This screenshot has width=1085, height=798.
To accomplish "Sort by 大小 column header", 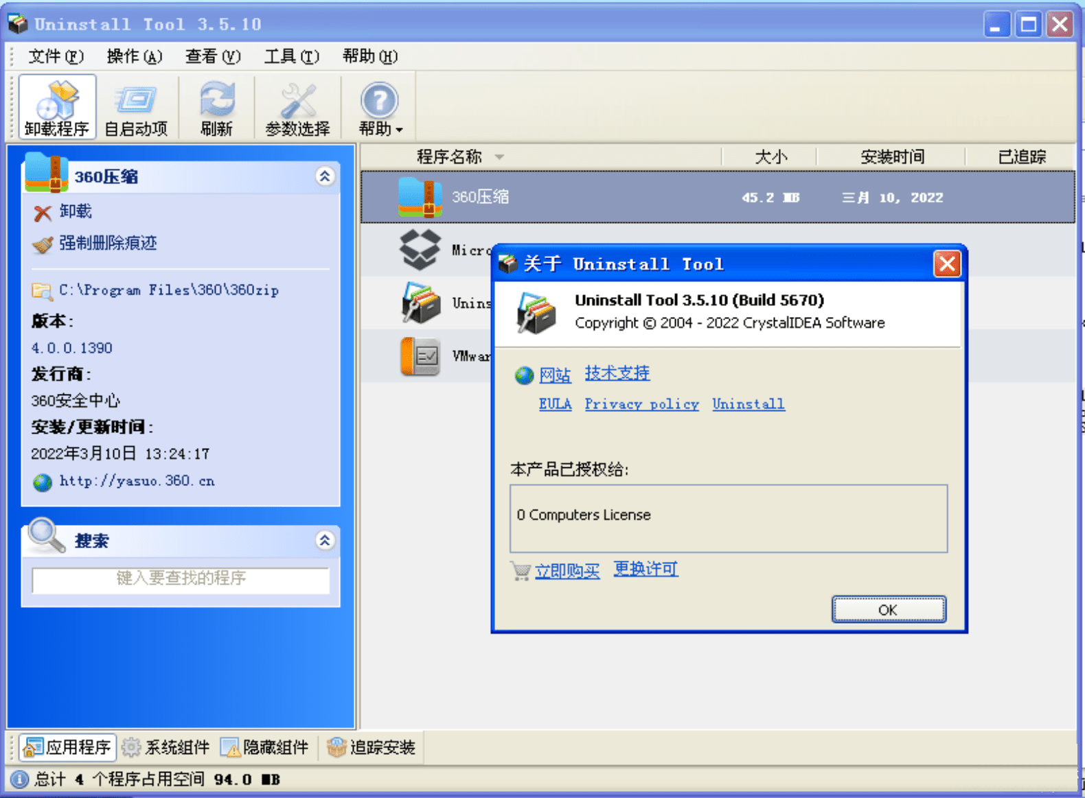I will (770, 157).
